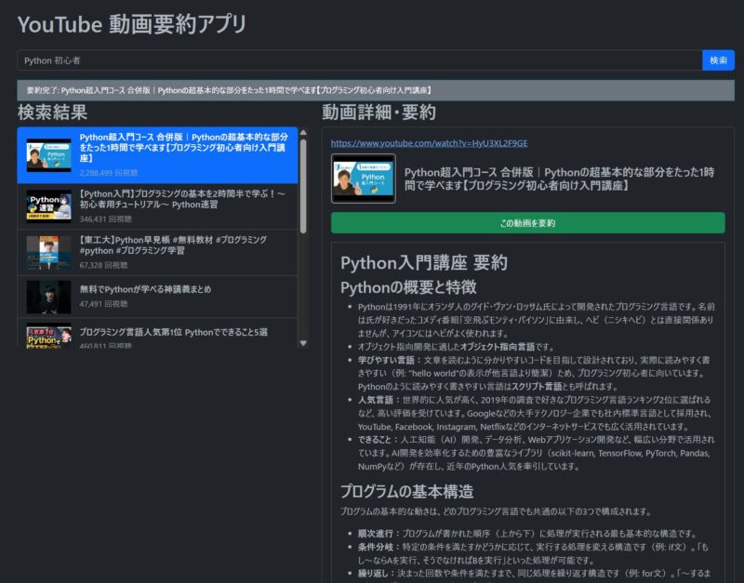
Task: Select the Python超入門コース 合併版 search result
Action: (157, 155)
